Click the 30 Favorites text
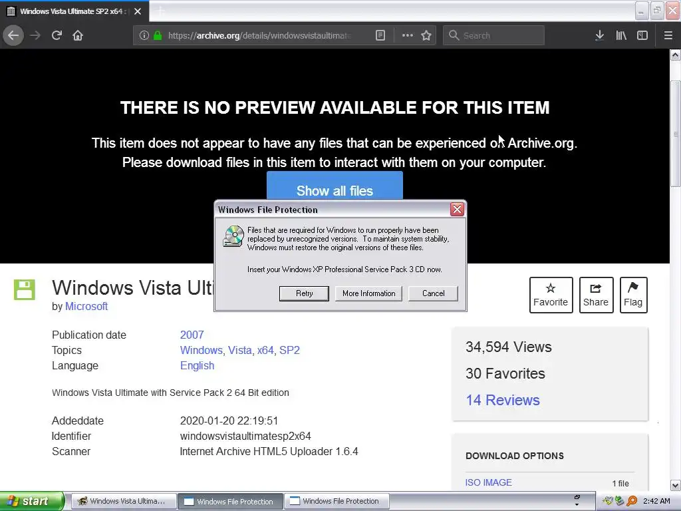 click(x=505, y=373)
